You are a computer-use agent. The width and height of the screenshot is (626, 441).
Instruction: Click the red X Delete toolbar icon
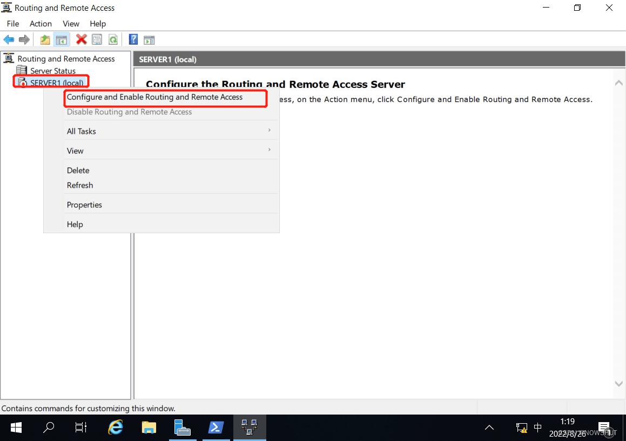point(82,39)
